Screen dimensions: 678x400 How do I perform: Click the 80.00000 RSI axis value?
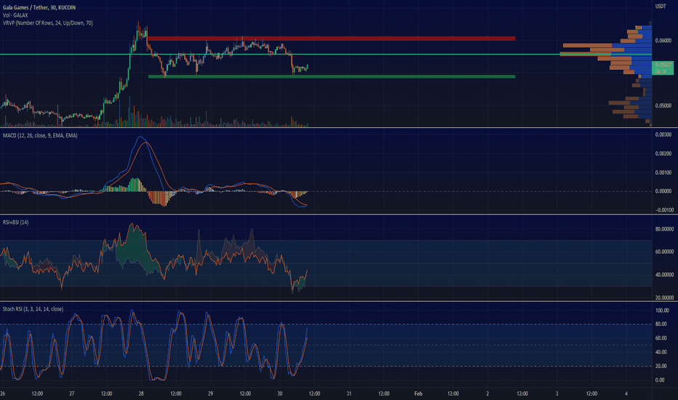[x=665, y=229]
